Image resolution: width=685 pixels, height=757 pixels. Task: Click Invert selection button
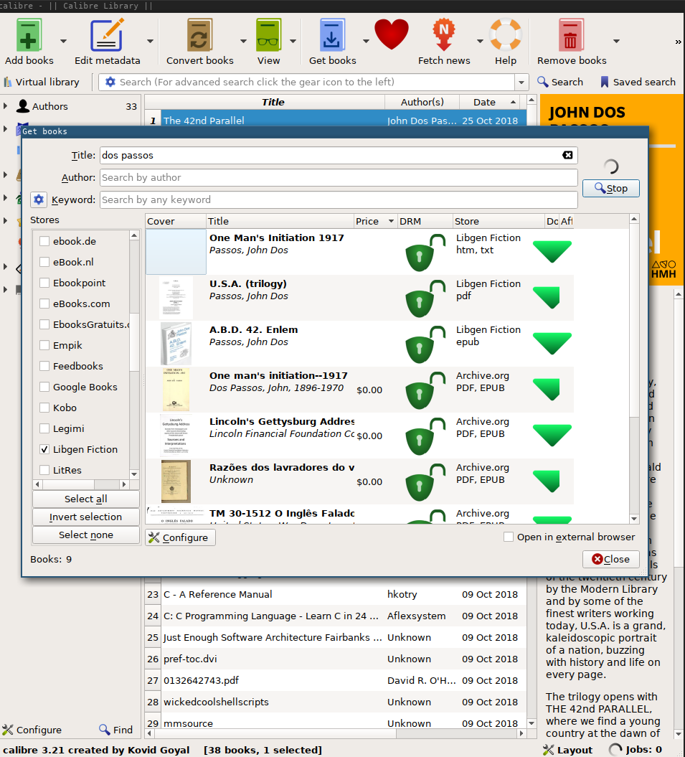(86, 517)
